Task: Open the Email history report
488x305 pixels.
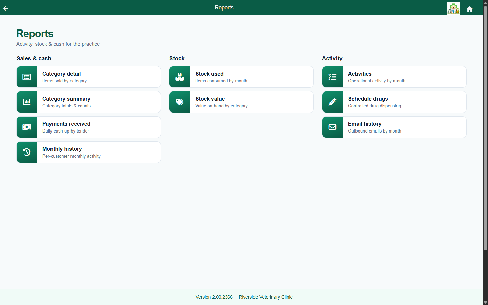Action: (394, 127)
